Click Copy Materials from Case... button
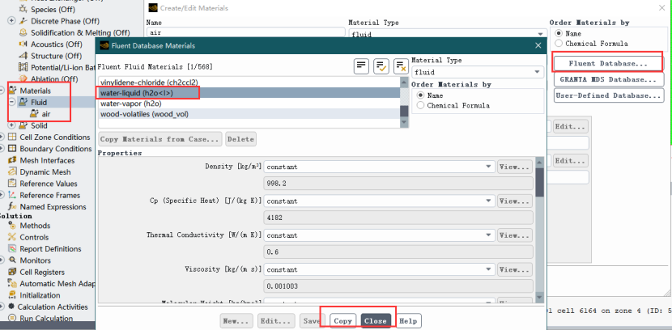Image resolution: width=672 pixels, height=330 pixels. [160, 138]
